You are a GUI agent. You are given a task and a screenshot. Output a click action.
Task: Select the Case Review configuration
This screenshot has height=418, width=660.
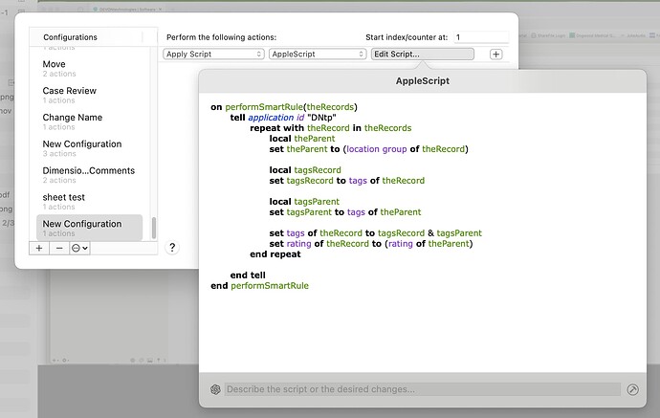point(69,91)
